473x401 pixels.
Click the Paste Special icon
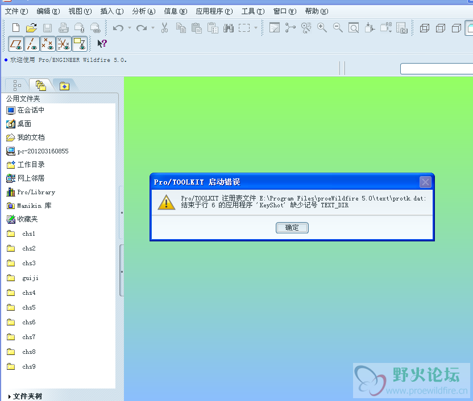213,28
